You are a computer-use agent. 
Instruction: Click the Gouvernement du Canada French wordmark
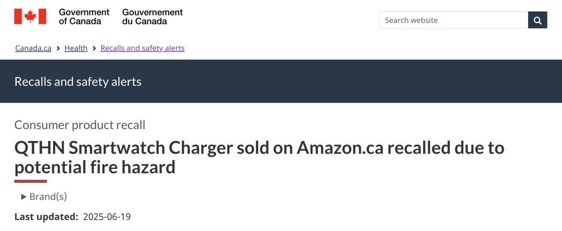152,17
